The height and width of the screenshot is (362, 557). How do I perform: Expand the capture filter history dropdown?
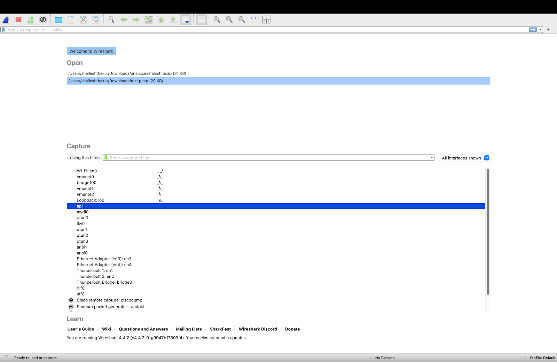[x=432, y=158]
